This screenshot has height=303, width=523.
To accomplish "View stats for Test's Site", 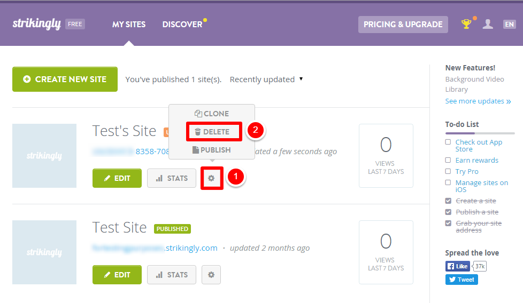I will pos(172,178).
